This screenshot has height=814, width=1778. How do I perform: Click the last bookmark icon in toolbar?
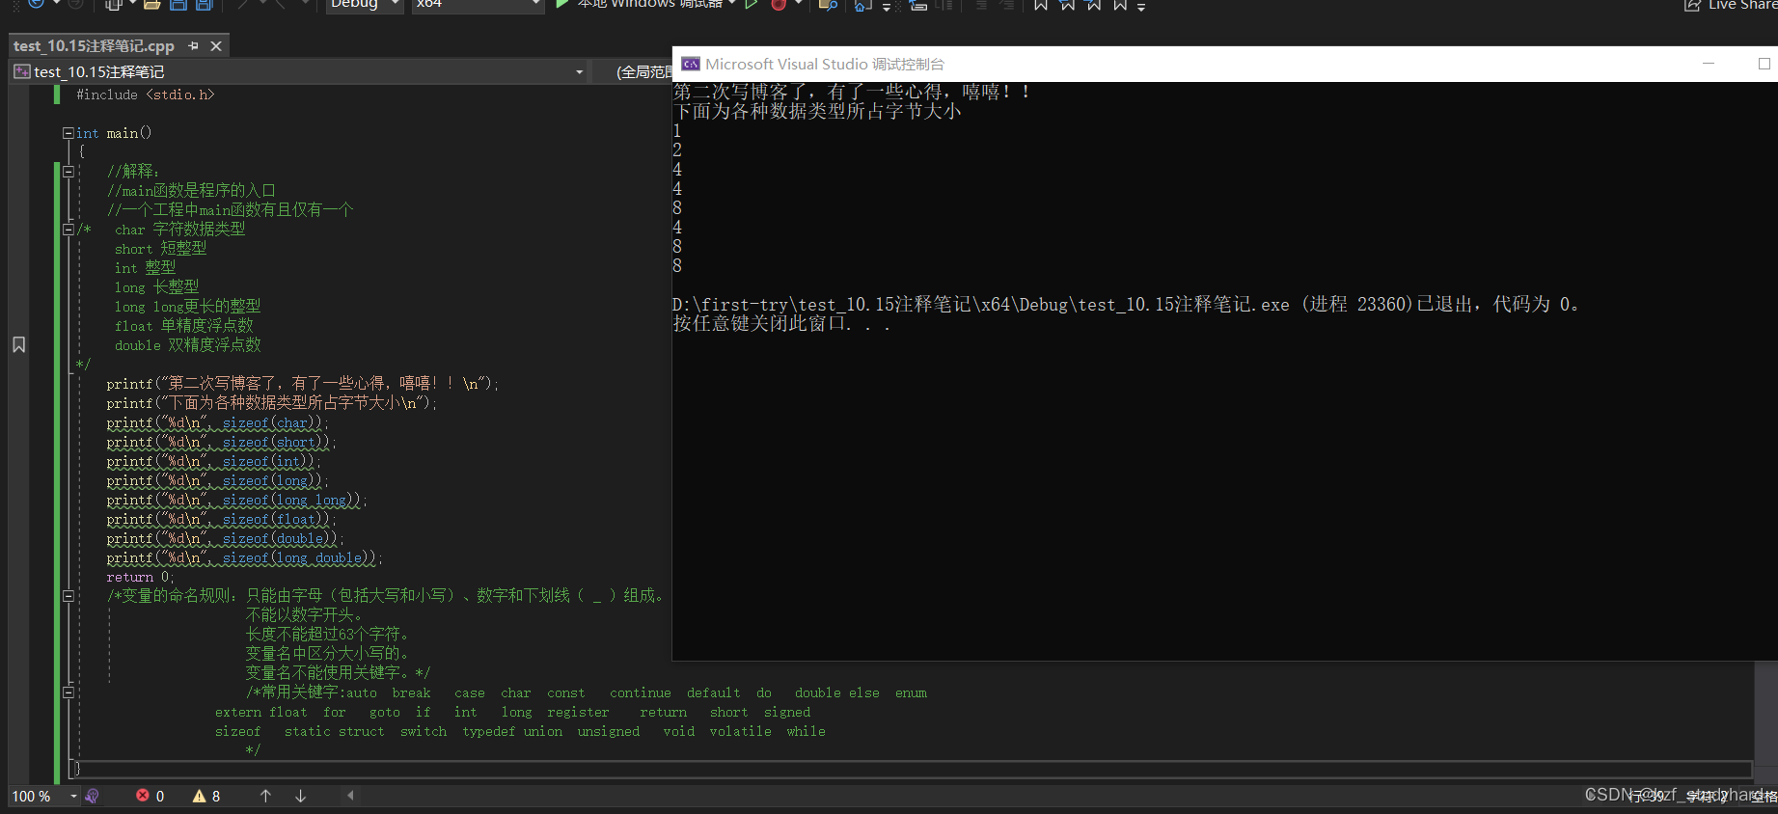[x=1119, y=4]
